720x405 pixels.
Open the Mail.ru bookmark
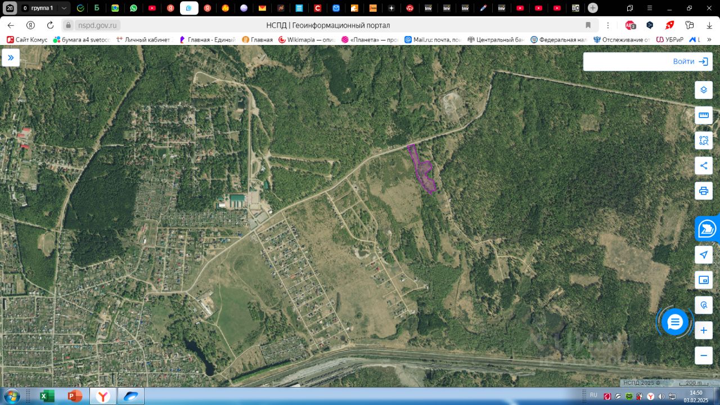[433, 40]
